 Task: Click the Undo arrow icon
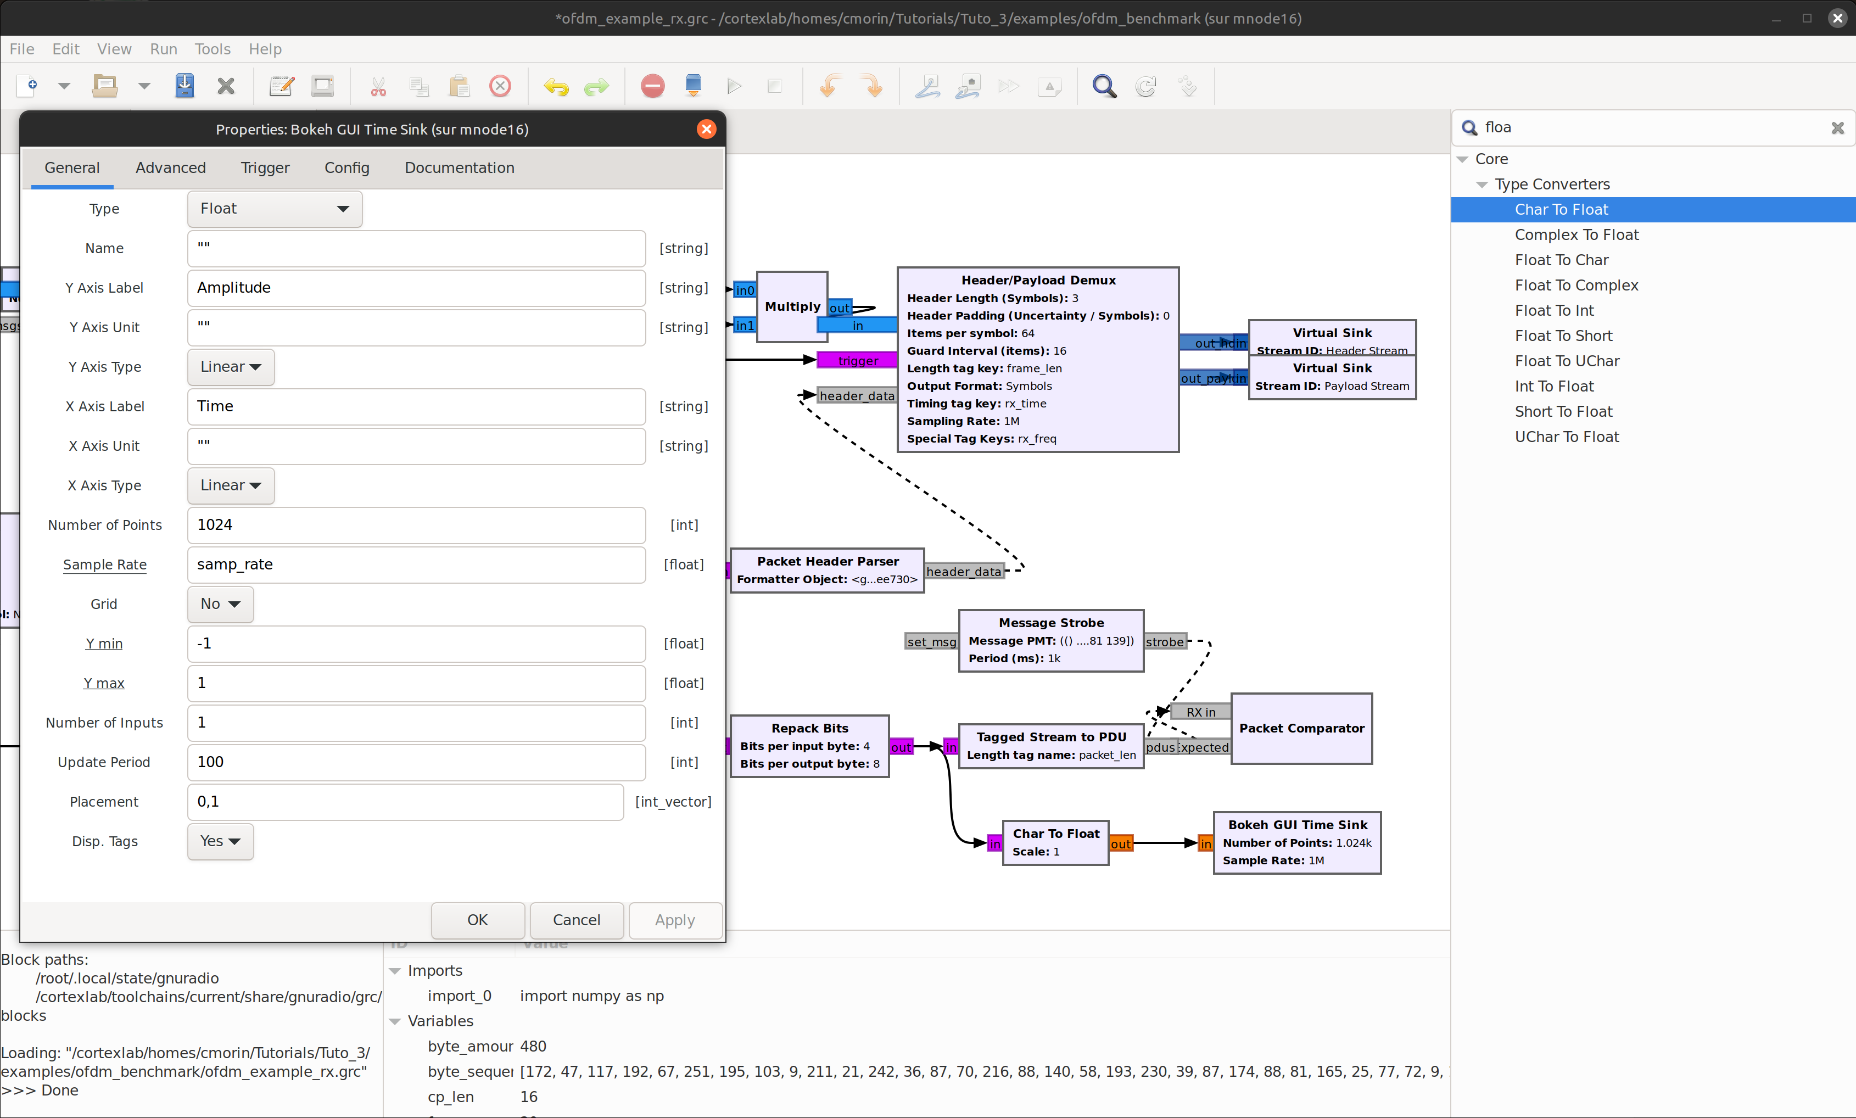coord(556,86)
